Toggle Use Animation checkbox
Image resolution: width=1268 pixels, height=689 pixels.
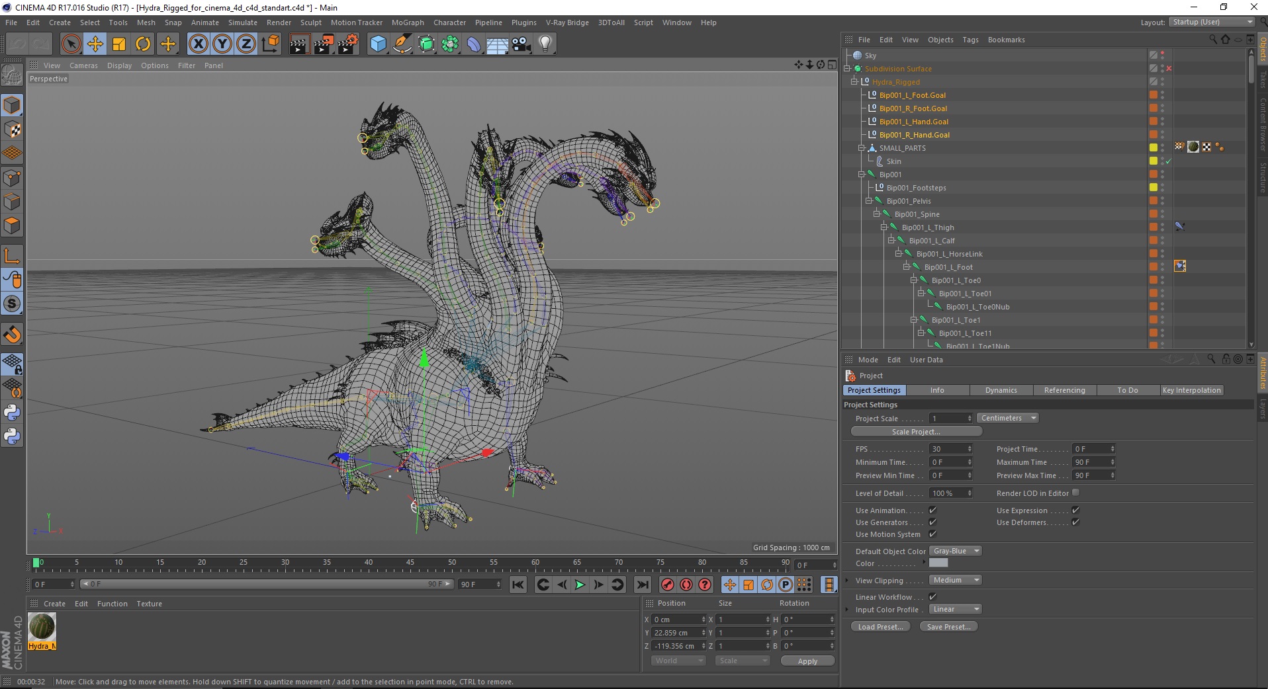(x=932, y=510)
